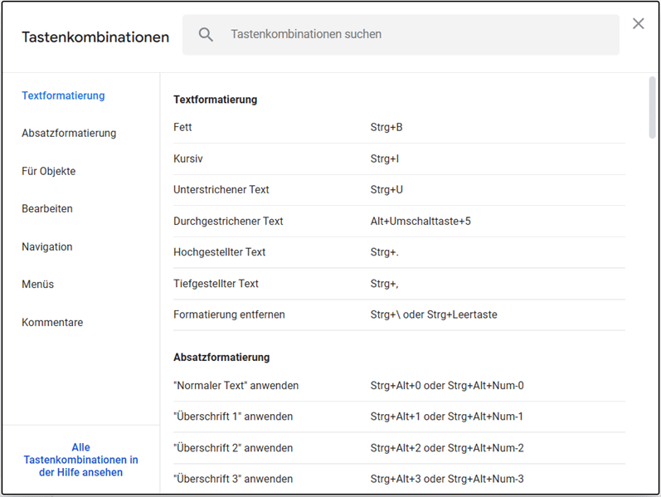Click Strg+Alt+3 oder Strg+Alt+Num-3 text
The width and height of the screenshot is (661, 497).
click(x=447, y=480)
